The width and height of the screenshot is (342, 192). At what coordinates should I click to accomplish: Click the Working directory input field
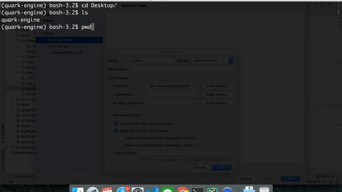pyautogui.click(x=172, y=103)
